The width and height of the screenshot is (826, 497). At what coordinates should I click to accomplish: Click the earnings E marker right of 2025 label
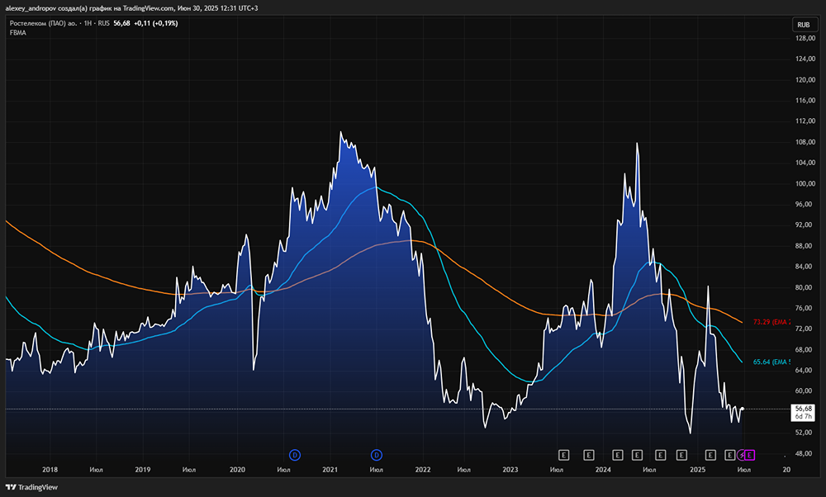pos(710,454)
